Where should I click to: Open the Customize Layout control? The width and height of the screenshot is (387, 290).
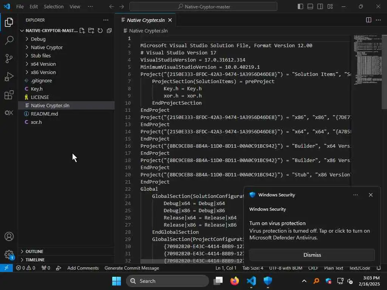[330, 7]
